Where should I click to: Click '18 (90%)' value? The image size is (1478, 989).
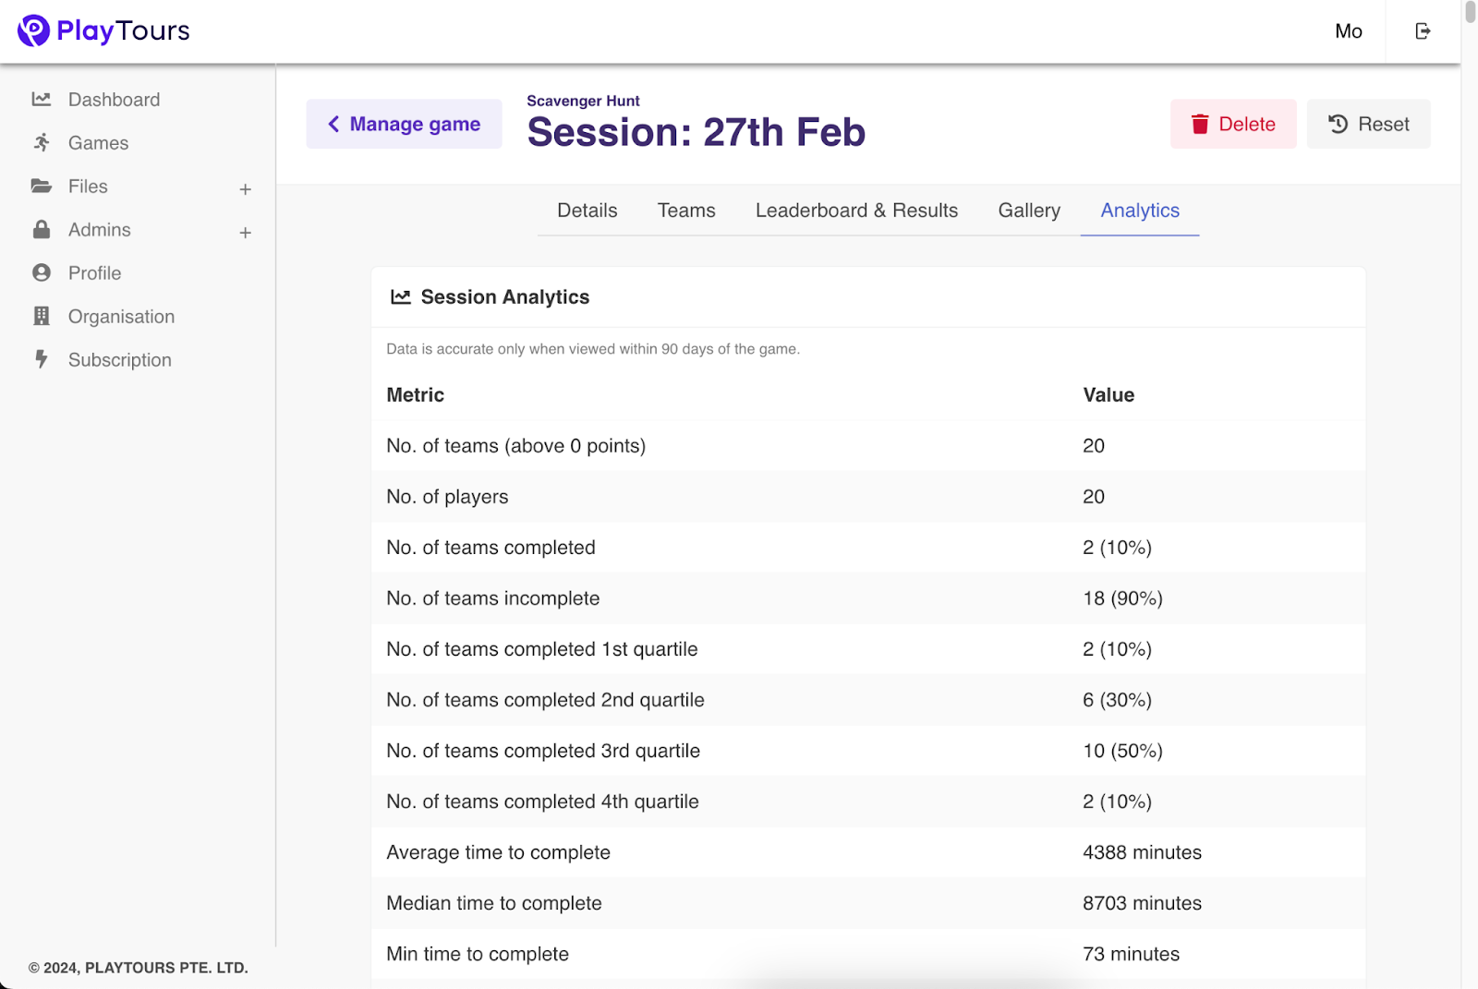coord(1122,598)
